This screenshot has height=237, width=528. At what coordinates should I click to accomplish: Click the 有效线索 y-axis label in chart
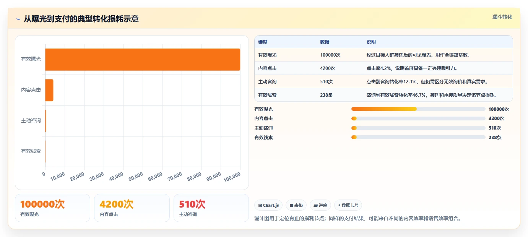coord(31,151)
